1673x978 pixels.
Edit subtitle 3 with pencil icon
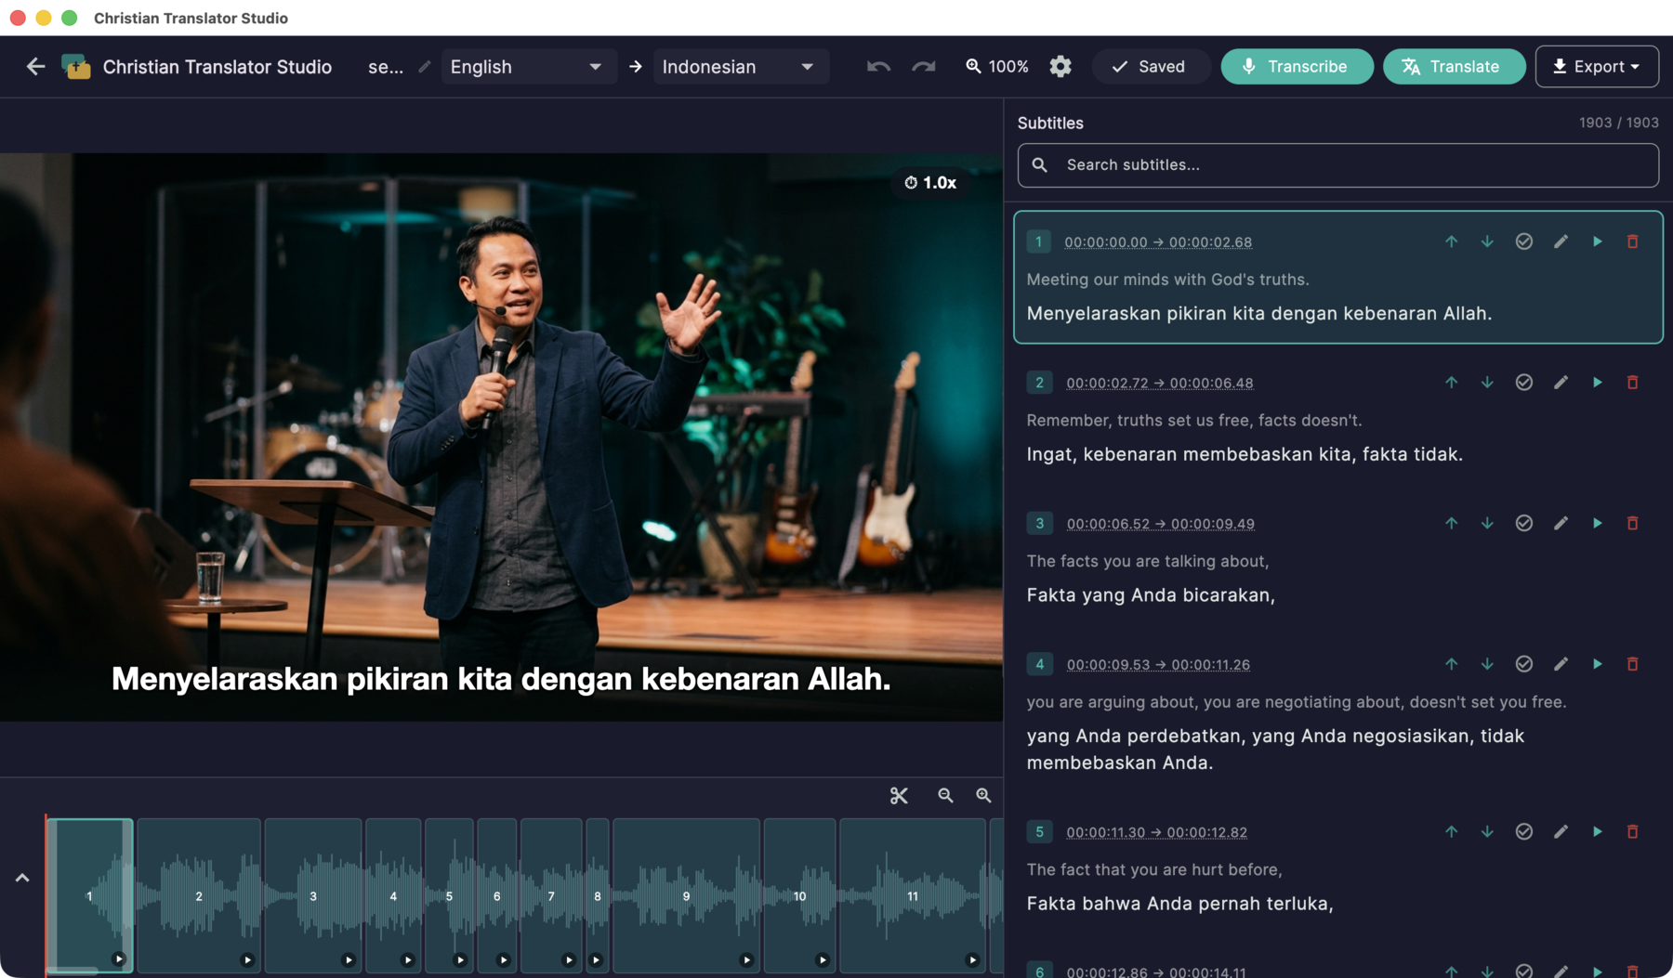point(1561,524)
